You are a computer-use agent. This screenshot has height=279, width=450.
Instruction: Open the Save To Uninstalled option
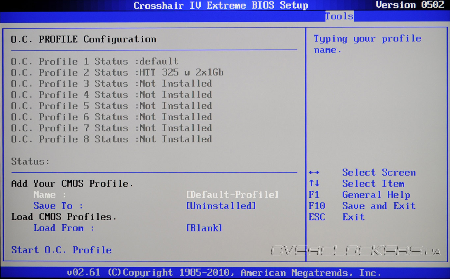(x=221, y=206)
